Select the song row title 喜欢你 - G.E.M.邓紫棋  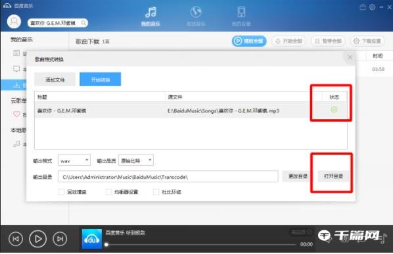[x=62, y=111]
